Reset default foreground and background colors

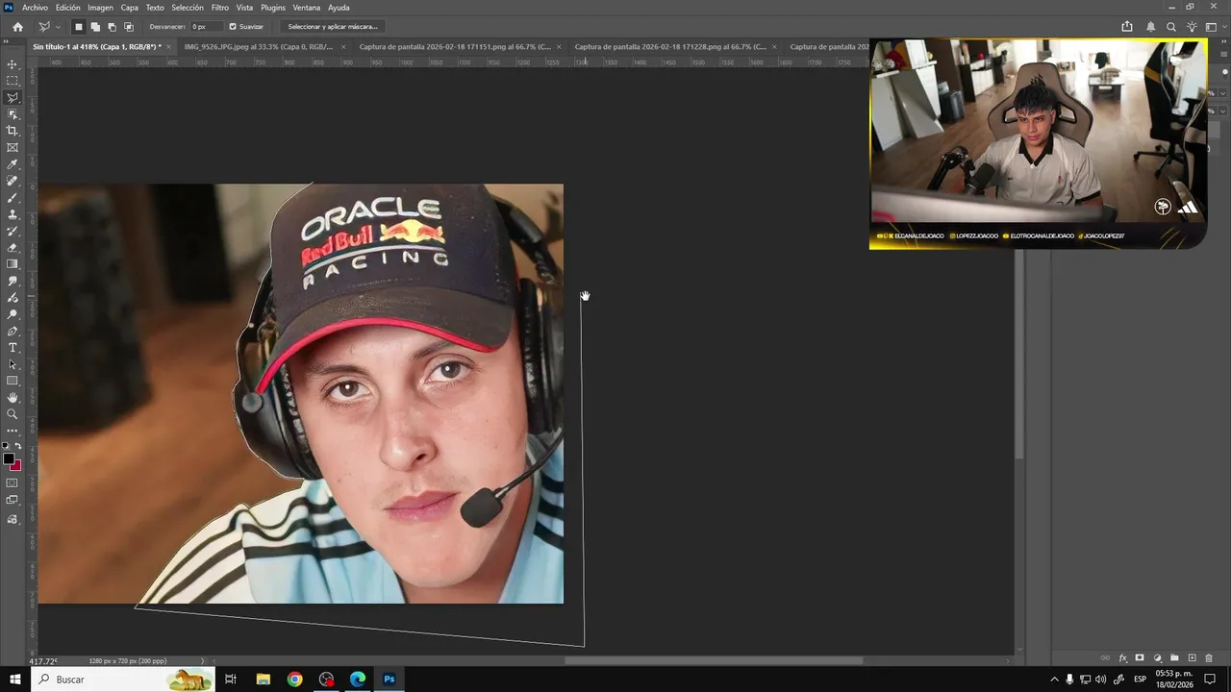tap(6, 446)
